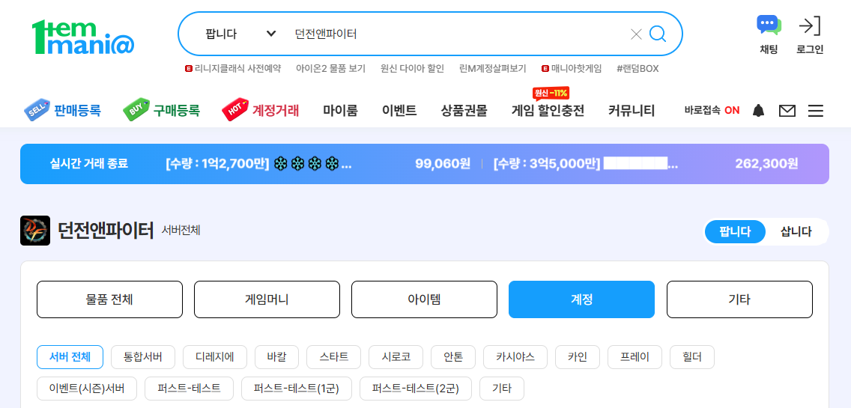Open 상품권몰 menu
851x408 pixels.
(464, 111)
